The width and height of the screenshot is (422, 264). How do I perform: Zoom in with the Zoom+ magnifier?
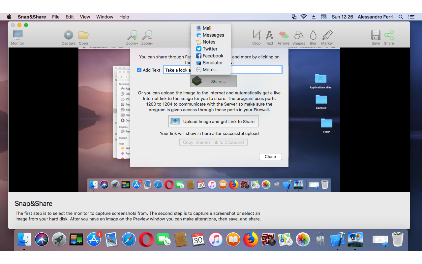point(132,37)
